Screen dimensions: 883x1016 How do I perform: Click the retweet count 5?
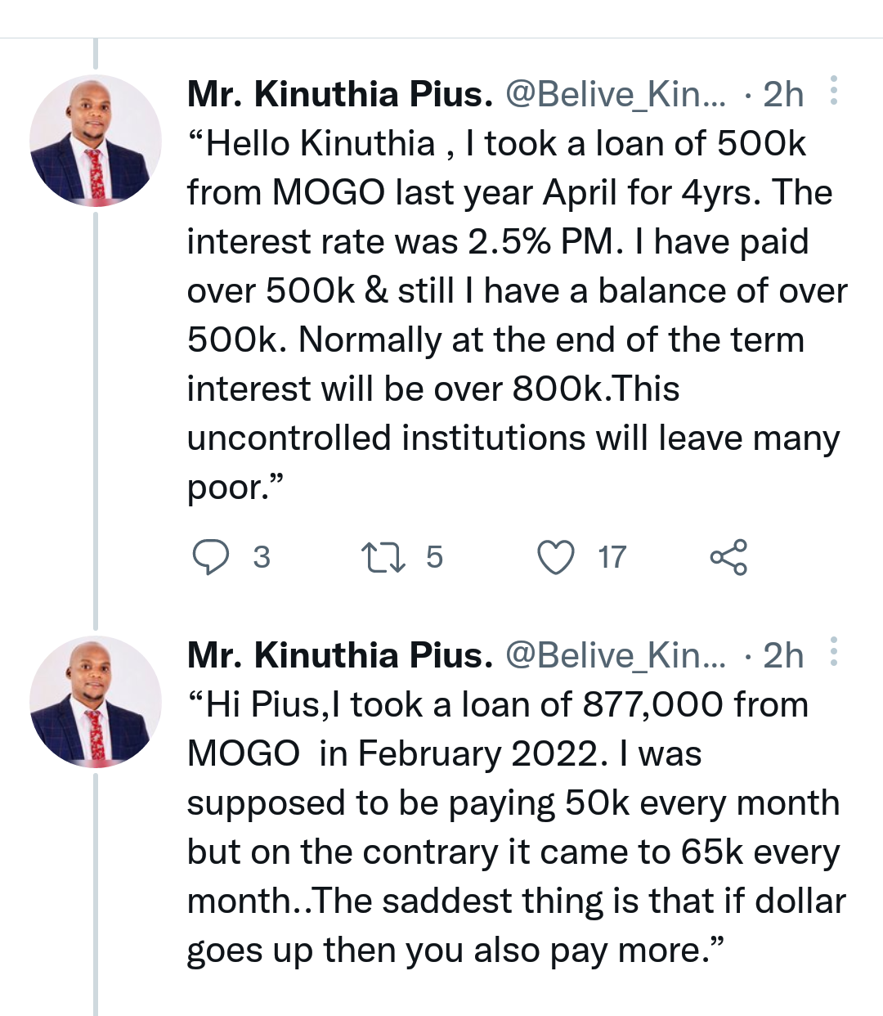tap(434, 557)
